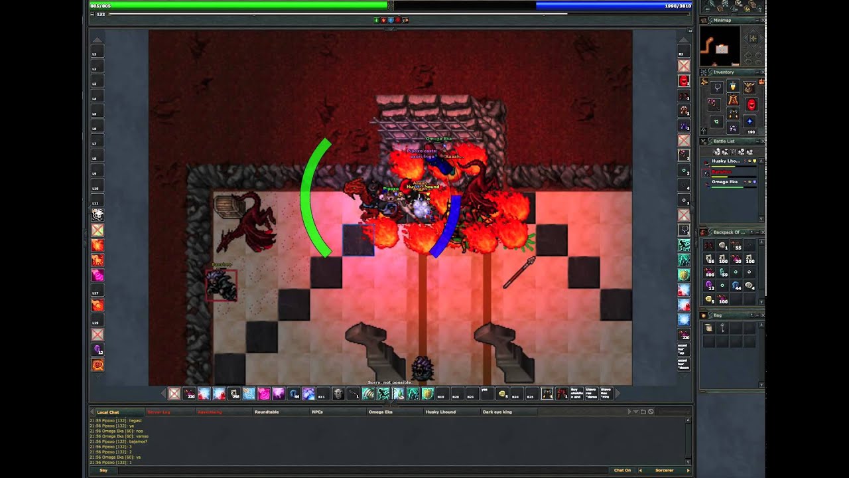Use bottom hotbar magenta spell icon
The width and height of the screenshot is (849, 478).
click(x=263, y=394)
